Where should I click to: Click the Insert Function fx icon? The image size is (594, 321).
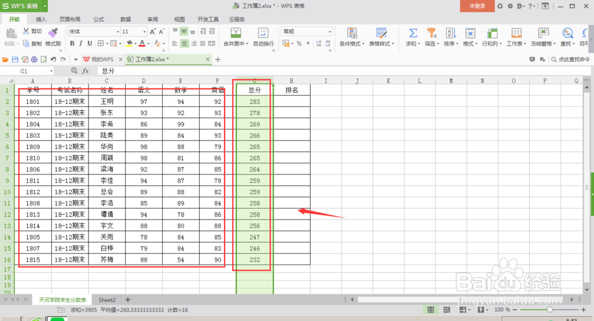[86, 71]
